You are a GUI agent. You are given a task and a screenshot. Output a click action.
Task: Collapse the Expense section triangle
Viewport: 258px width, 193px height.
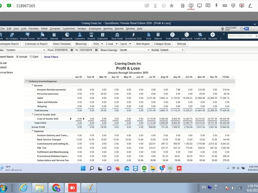(x=32, y=131)
